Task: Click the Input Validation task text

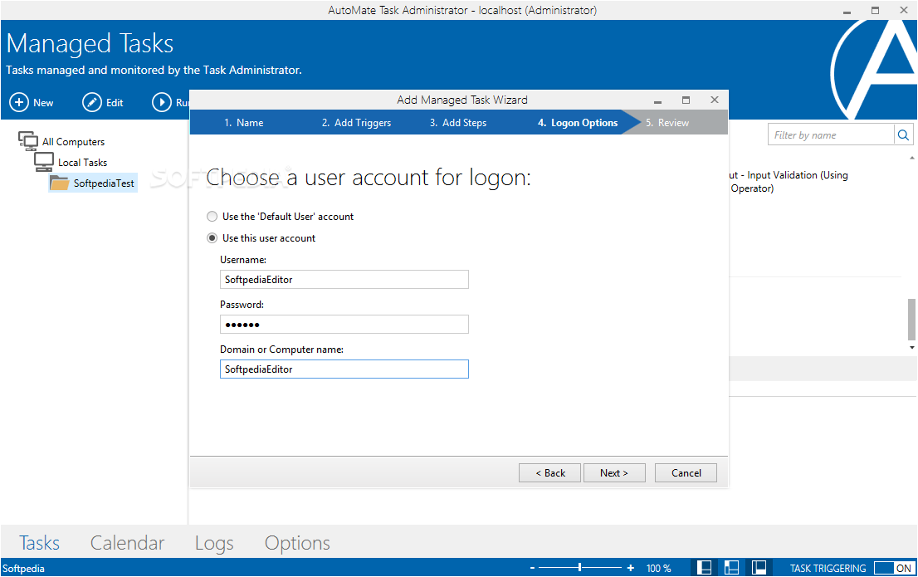Action: pyautogui.click(x=789, y=182)
